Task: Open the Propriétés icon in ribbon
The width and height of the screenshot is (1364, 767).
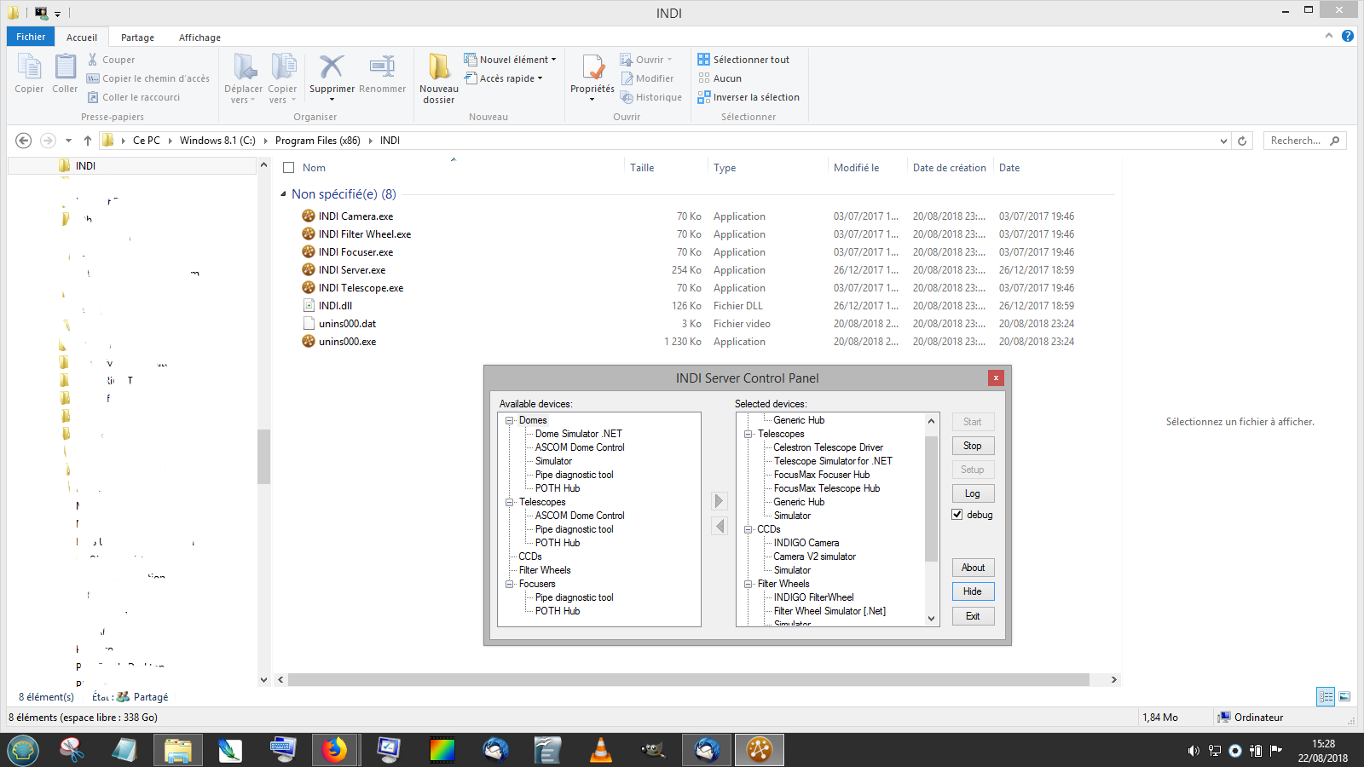Action: (592, 67)
